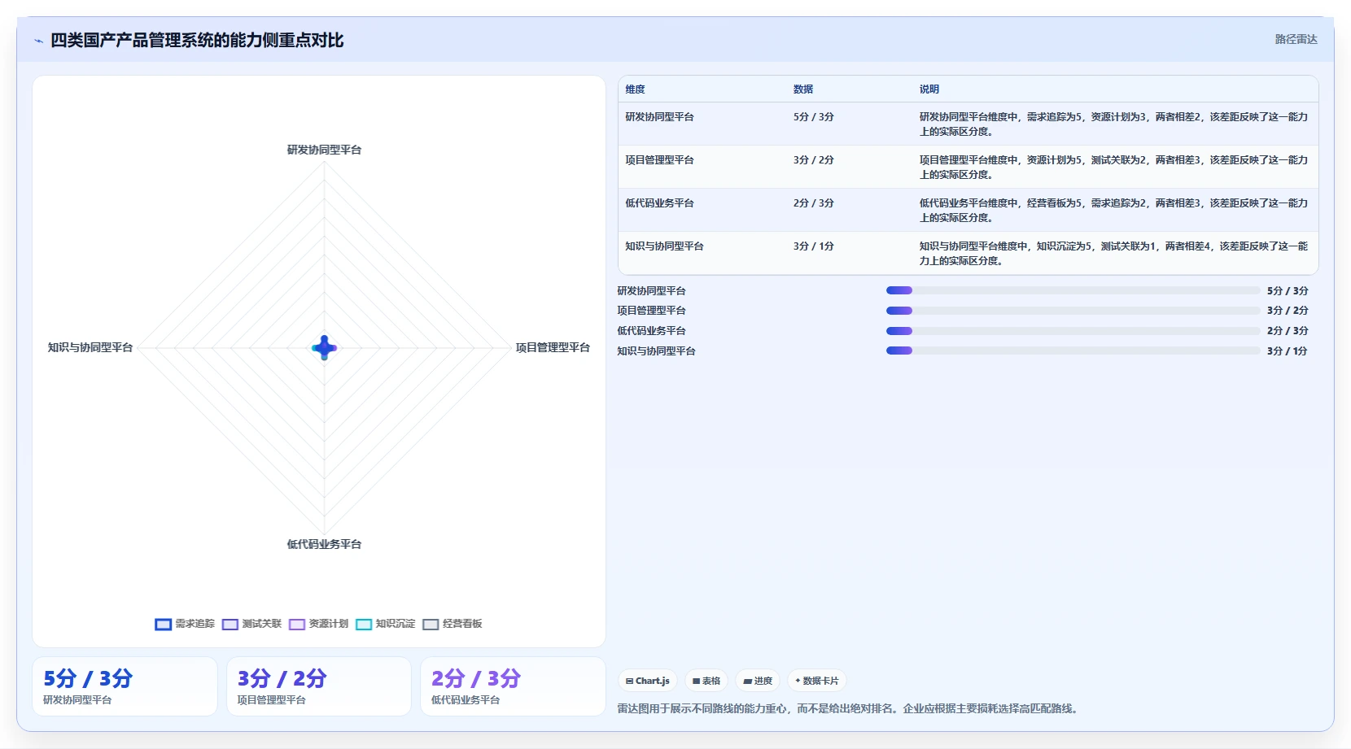Click the 进度 tag
This screenshot has height=749, width=1351.
758,681
